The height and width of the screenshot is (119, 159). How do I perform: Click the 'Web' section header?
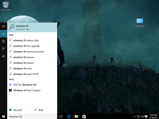point(11,35)
